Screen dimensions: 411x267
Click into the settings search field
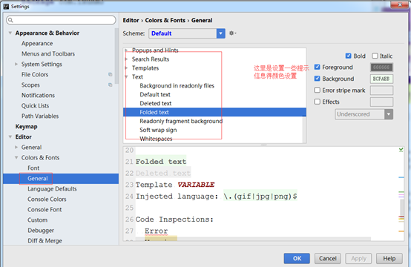click(61, 20)
